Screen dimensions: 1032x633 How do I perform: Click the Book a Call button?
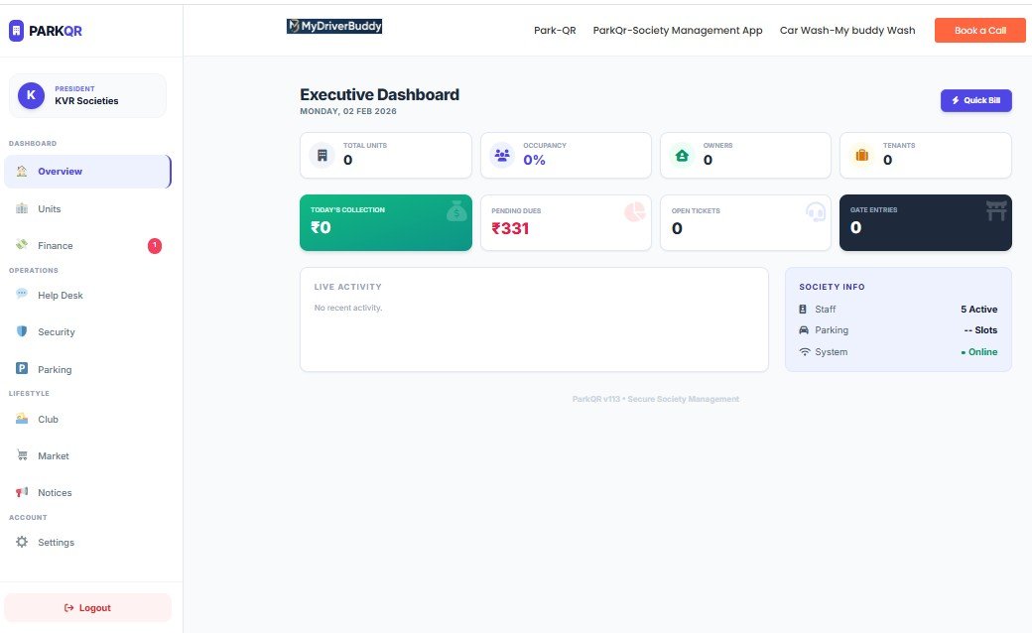click(x=979, y=30)
